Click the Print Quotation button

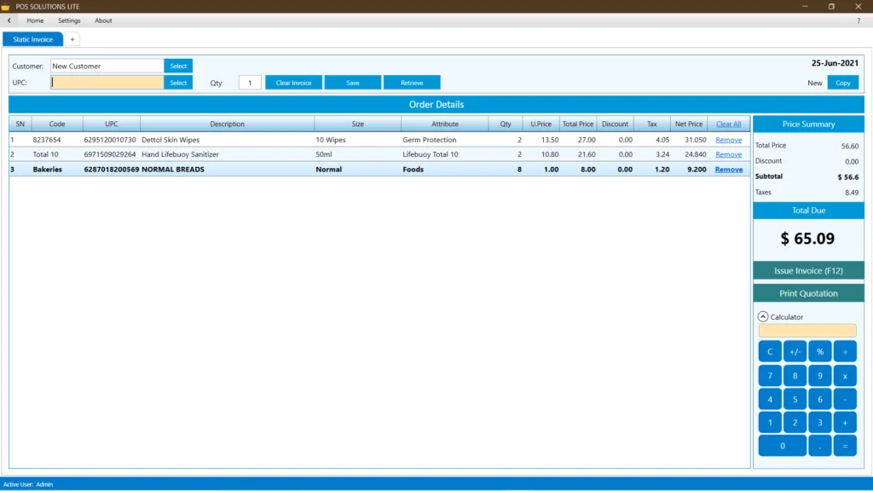(808, 293)
